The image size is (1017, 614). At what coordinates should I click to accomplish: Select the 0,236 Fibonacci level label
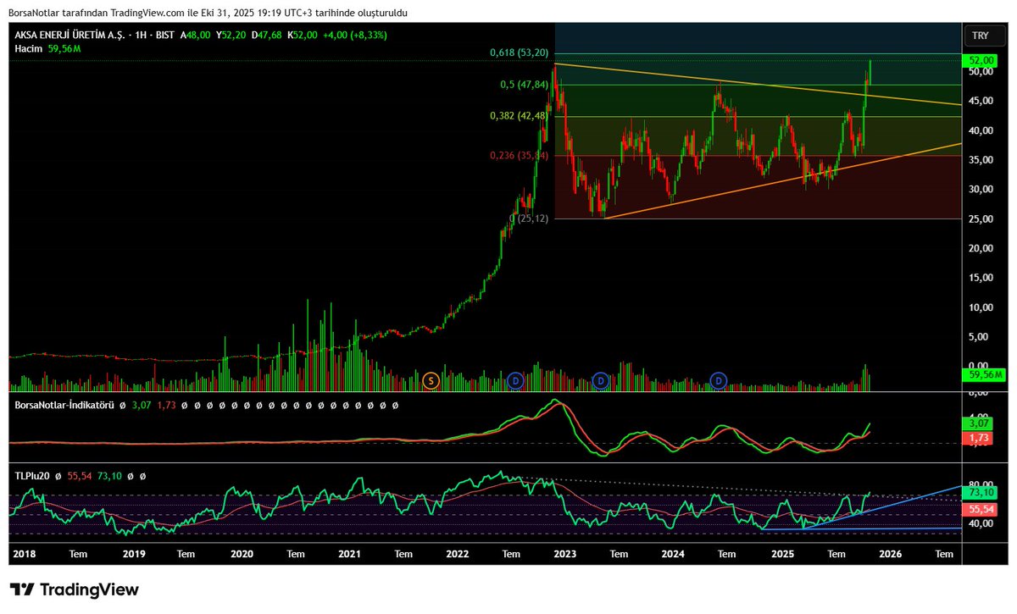520,156
